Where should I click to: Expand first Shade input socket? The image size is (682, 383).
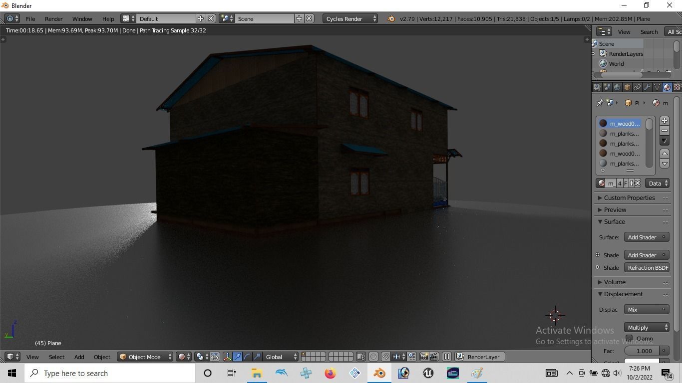pyautogui.click(x=598, y=255)
